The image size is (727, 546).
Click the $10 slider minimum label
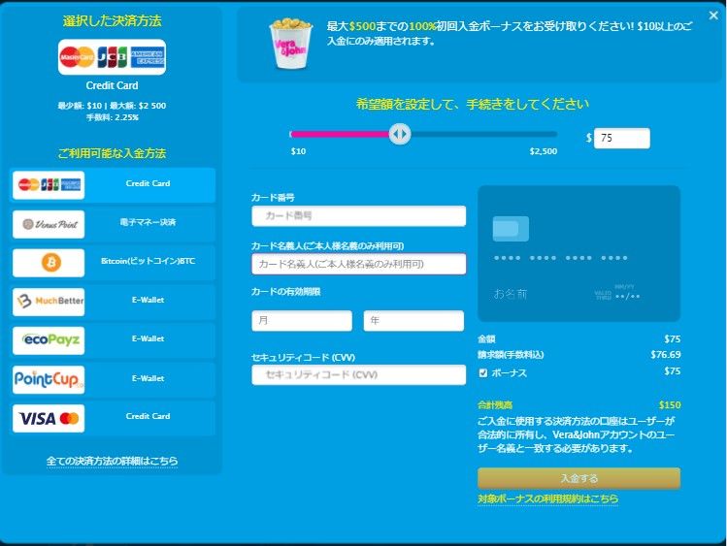click(x=298, y=151)
